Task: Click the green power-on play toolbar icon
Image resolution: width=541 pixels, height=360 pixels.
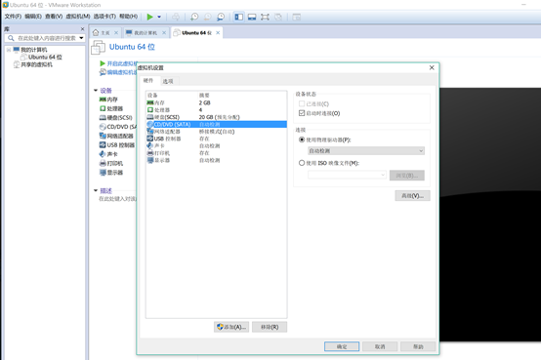Action: coord(149,17)
